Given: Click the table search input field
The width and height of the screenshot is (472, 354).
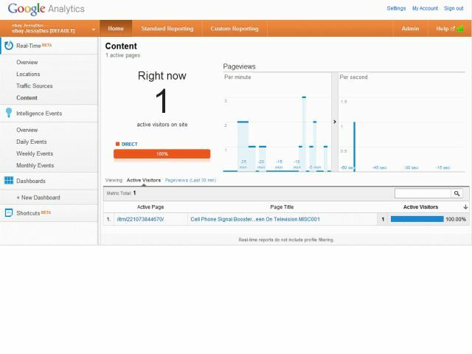Looking at the screenshot, I should pos(422,193).
